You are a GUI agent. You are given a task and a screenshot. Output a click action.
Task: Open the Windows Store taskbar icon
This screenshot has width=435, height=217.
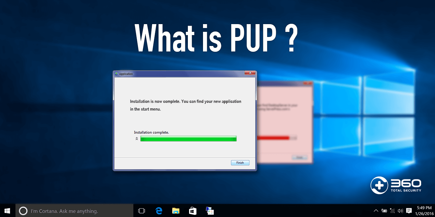pyautogui.click(x=193, y=211)
